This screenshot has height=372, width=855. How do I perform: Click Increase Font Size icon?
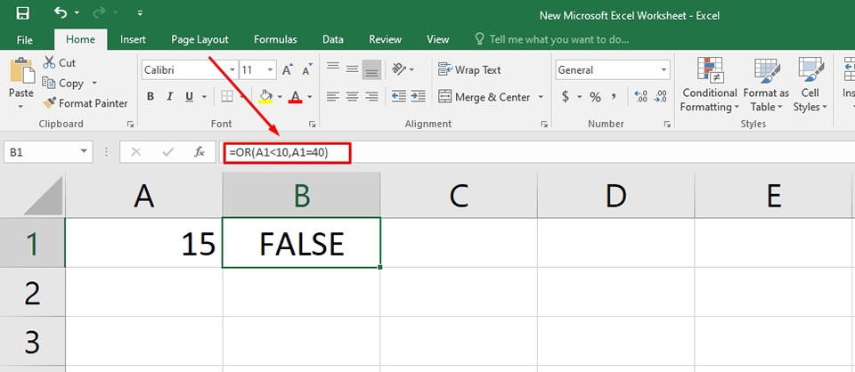click(287, 70)
